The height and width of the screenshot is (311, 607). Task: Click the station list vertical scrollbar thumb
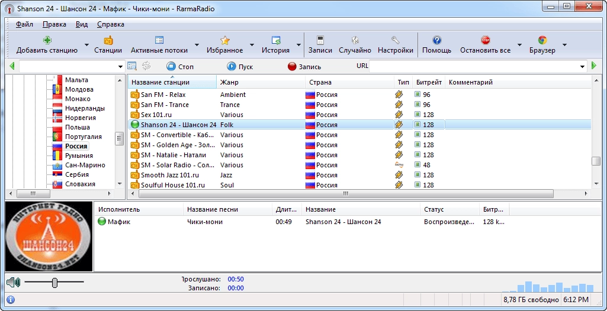tap(596, 161)
